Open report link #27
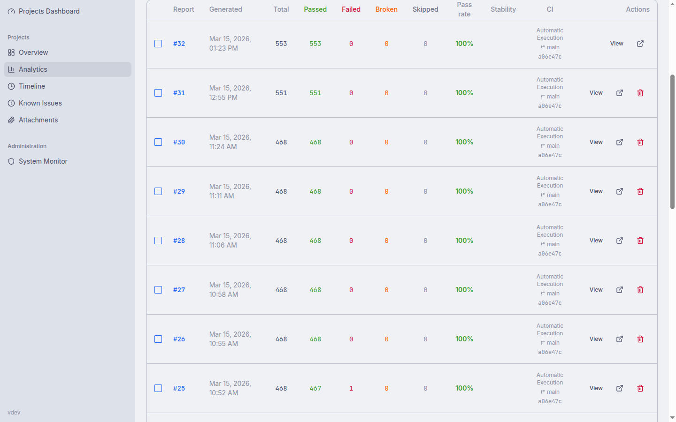The width and height of the screenshot is (676, 422). click(x=179, y=290)
